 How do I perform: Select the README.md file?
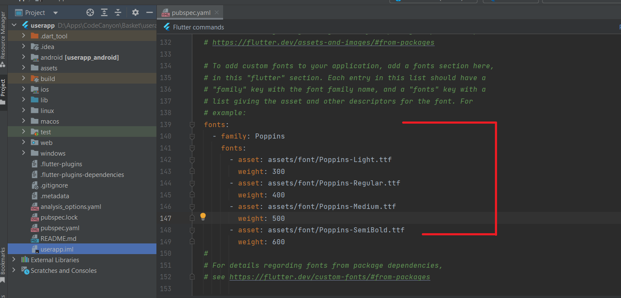pyautogui.click(x=58, y=239)
